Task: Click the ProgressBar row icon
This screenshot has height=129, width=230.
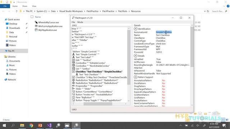Action: point(73,86)
